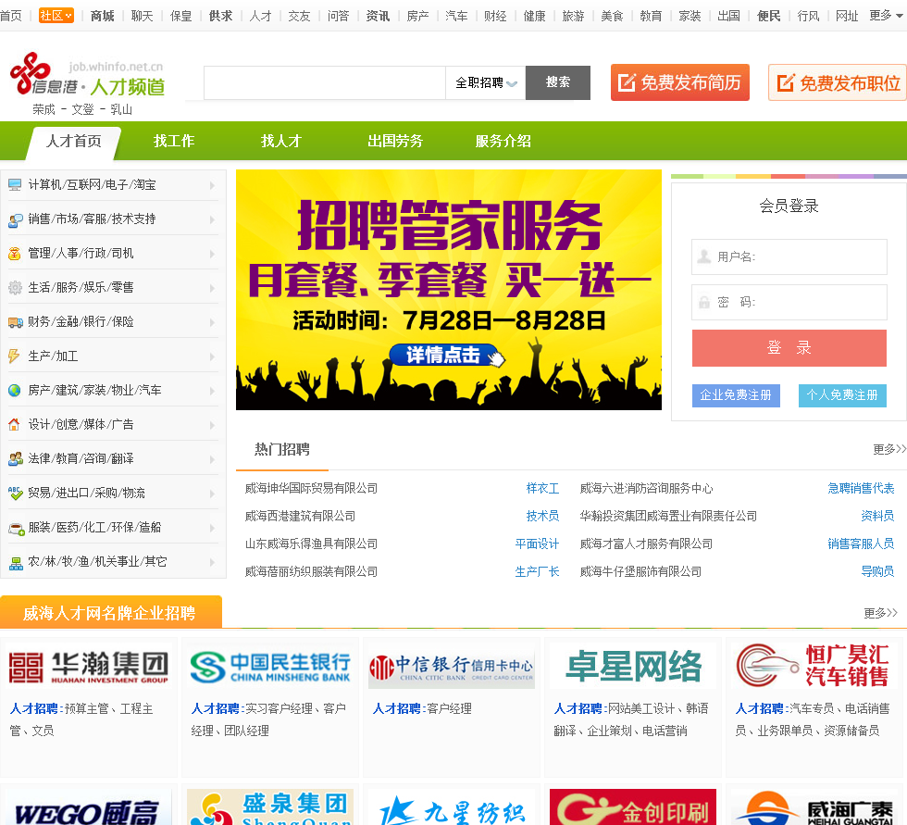Open the 导购员 job link
The height and width of the screenshot is (825, 907).
point(877,571)
